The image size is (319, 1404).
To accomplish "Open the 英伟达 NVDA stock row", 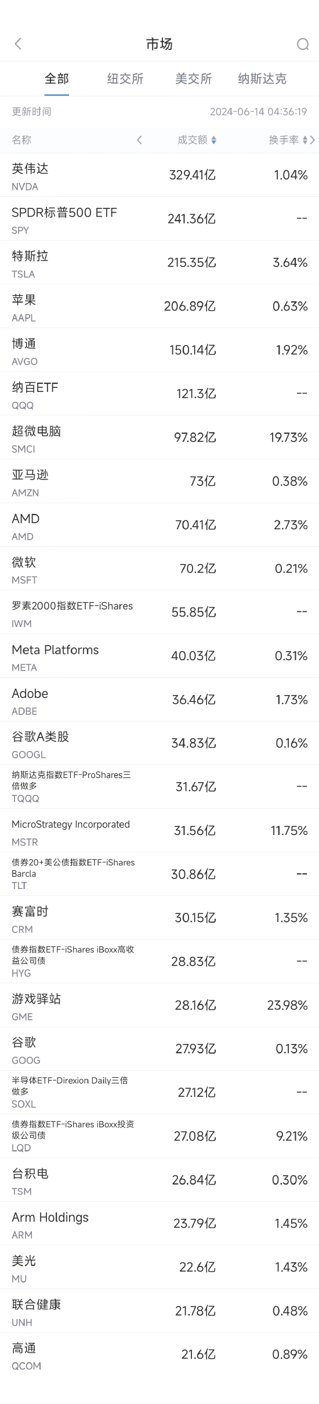I will click(159, 175).
